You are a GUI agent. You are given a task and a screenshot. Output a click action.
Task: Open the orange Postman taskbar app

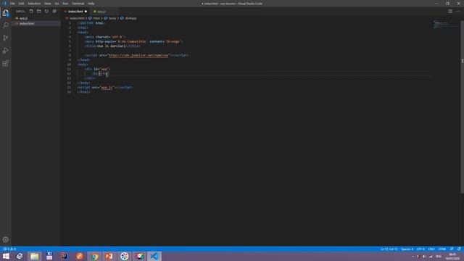coord(79,256)
